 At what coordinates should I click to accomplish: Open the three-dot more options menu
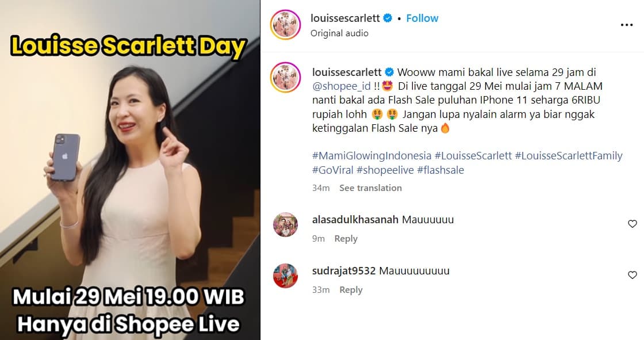coord(626,25)
